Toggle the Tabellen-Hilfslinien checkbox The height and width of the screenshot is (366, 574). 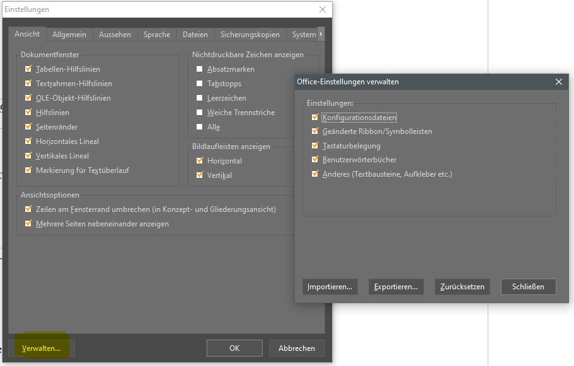pos(28,69)
